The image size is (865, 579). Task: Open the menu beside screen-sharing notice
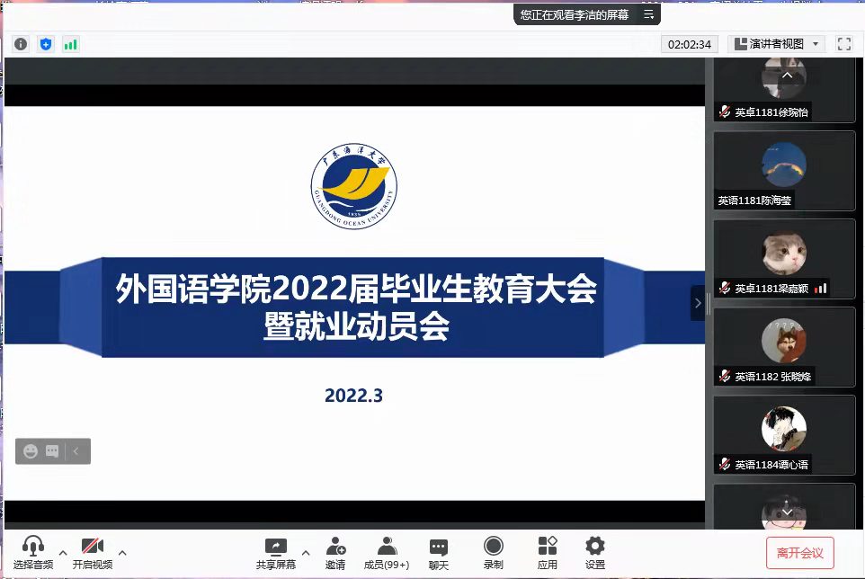tap(648, 14)
